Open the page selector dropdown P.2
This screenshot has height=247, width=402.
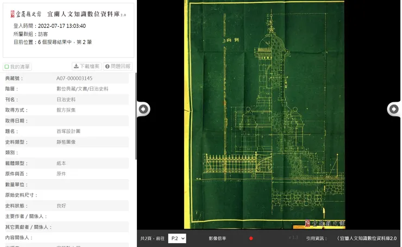177,238
